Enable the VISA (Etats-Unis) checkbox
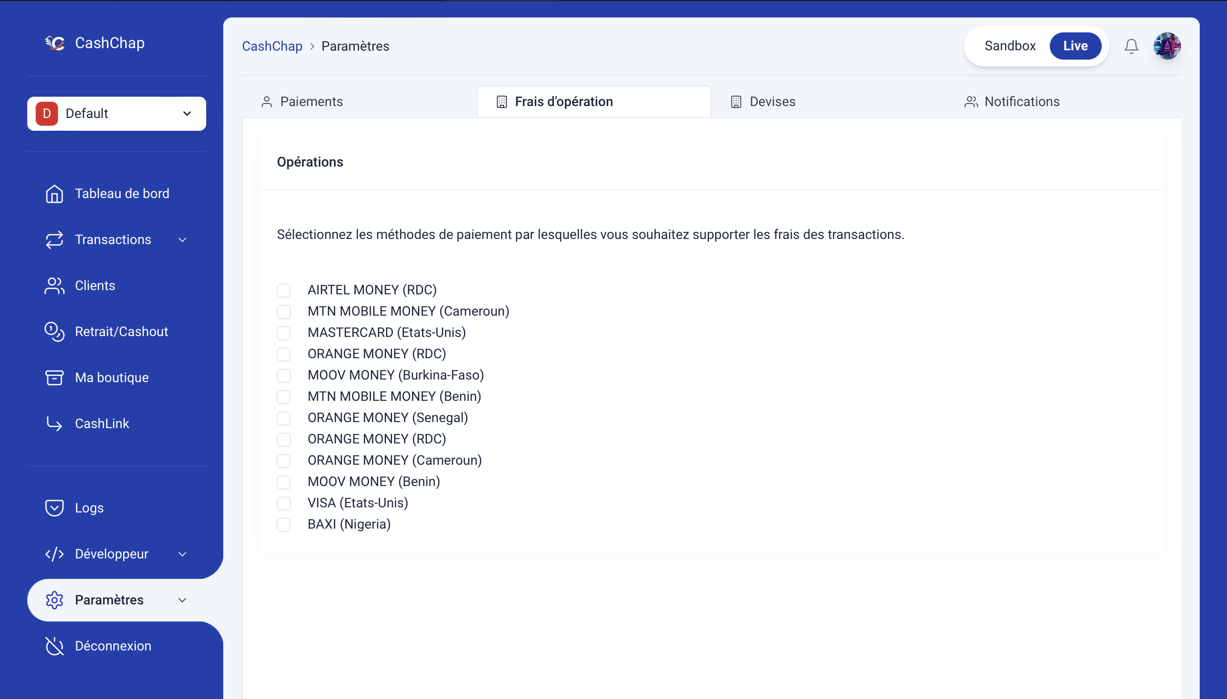 coord(284,503)
